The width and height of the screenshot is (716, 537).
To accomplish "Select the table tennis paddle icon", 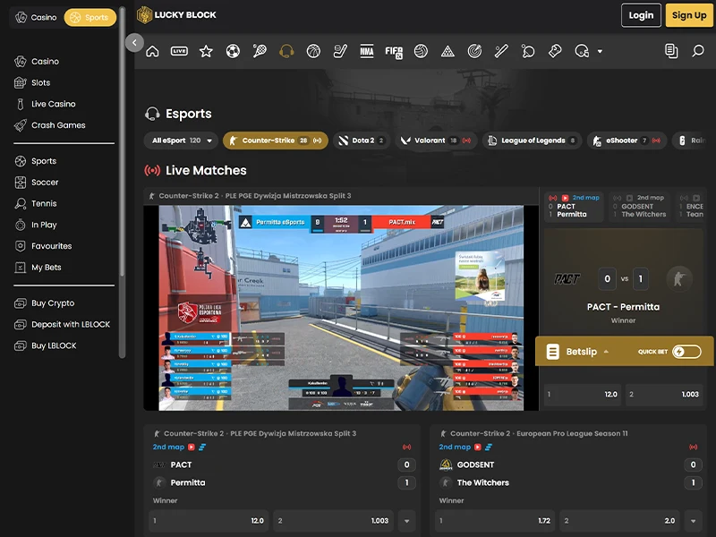I will pyautogui.click(x=528, y=51).
